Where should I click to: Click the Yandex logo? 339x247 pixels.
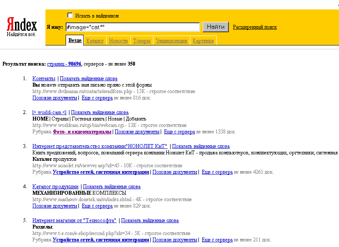21,24
